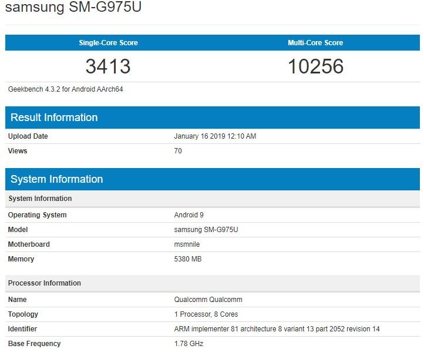Select the Single-Core Score header

(109, 43)
